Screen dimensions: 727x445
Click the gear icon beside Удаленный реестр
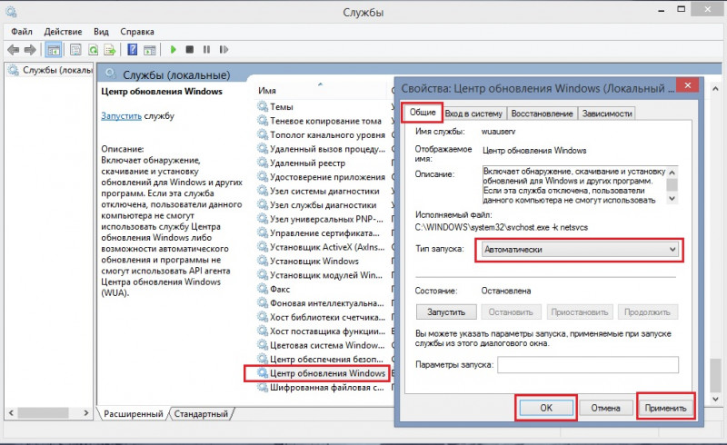pos(263,163)
